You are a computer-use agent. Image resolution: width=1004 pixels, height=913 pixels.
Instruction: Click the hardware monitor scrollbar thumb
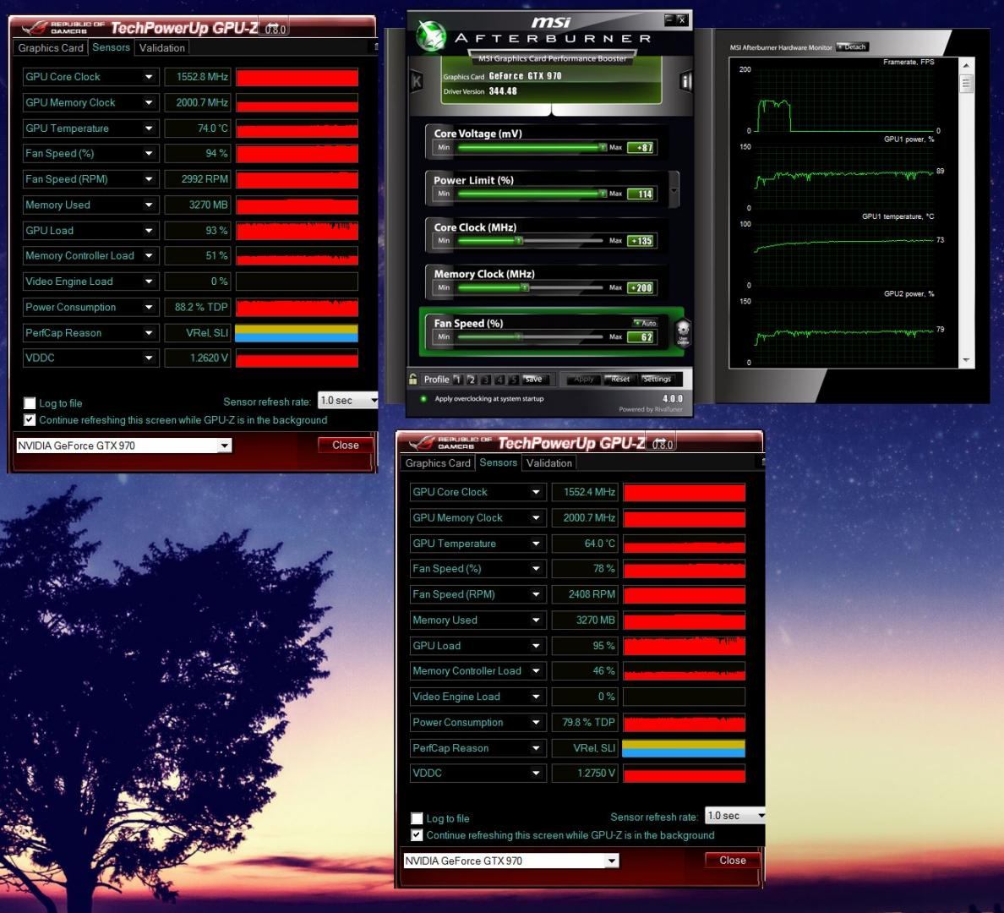pos(966,83)
